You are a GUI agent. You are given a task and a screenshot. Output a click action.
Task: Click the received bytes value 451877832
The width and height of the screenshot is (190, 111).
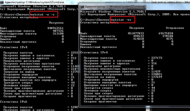tap(136, 33)
